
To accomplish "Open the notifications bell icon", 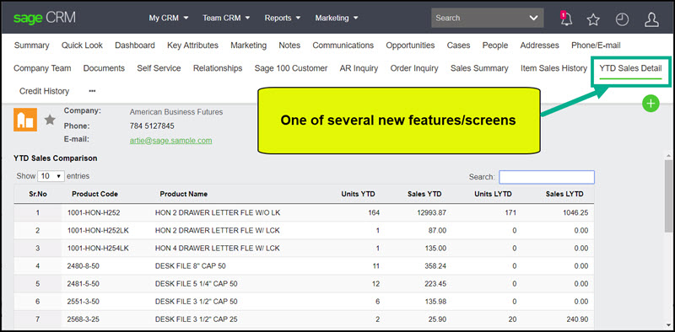I will 566,19.
